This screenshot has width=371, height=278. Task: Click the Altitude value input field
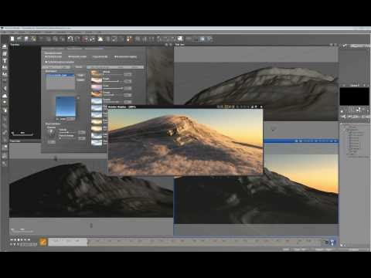point(128,74)
